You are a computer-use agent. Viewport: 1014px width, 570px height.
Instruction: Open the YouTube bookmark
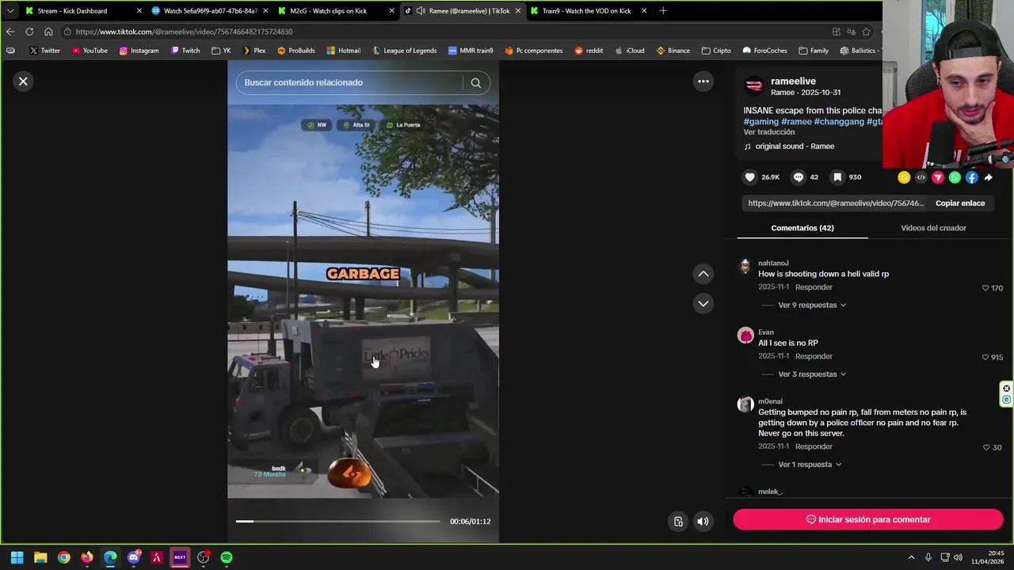point(90,51)
